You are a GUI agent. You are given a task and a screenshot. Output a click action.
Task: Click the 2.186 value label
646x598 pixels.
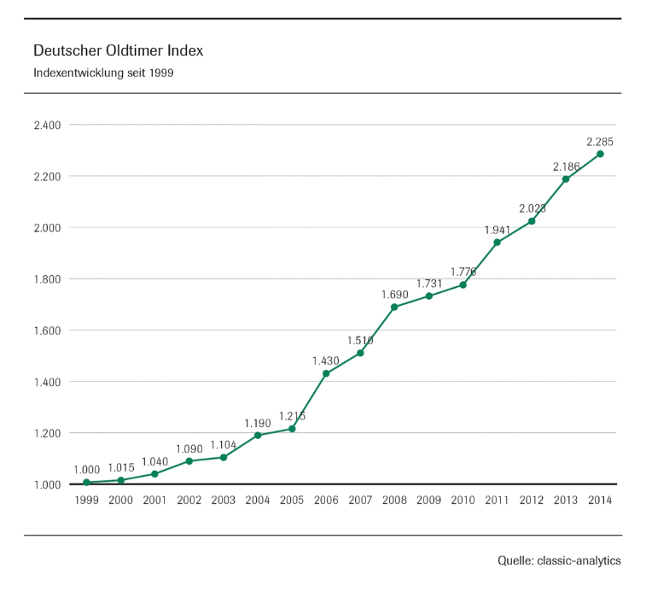[x=566, y=167]
